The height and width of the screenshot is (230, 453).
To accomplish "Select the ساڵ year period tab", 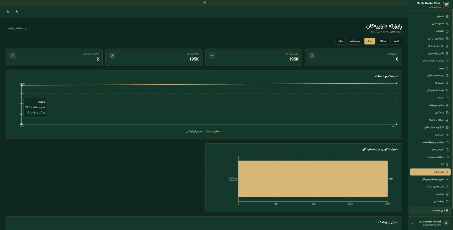I will coord(340,41).
